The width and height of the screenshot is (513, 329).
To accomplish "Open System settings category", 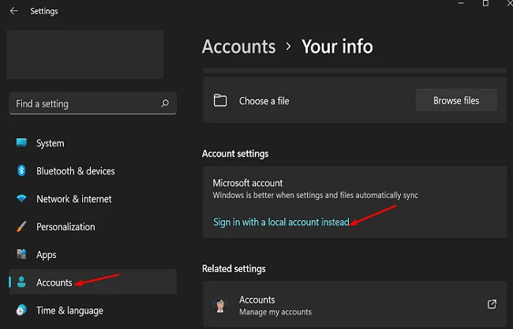I will (93, 143).
